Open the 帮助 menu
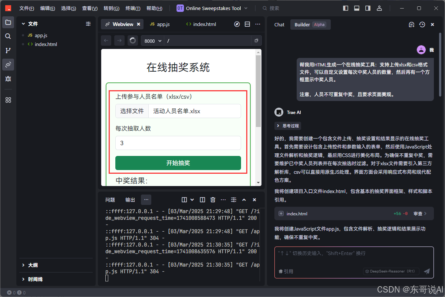Viewport: 445px width, 297px height. click(x=154, y=8)
